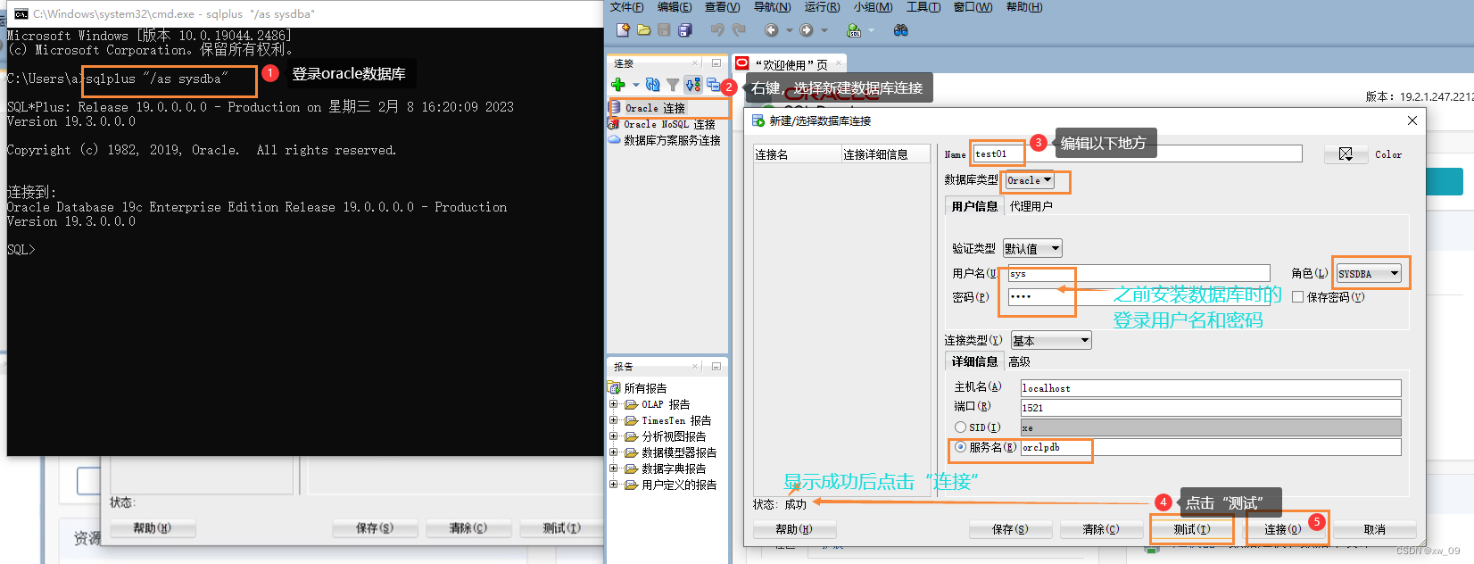Select the 服务名 radio button
The image size is (1474, 564).
960,447
